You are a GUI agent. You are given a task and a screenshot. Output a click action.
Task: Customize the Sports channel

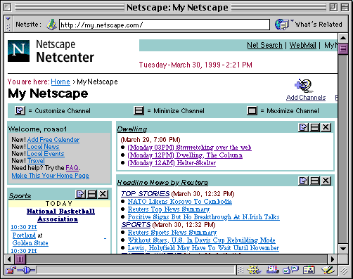80,194
